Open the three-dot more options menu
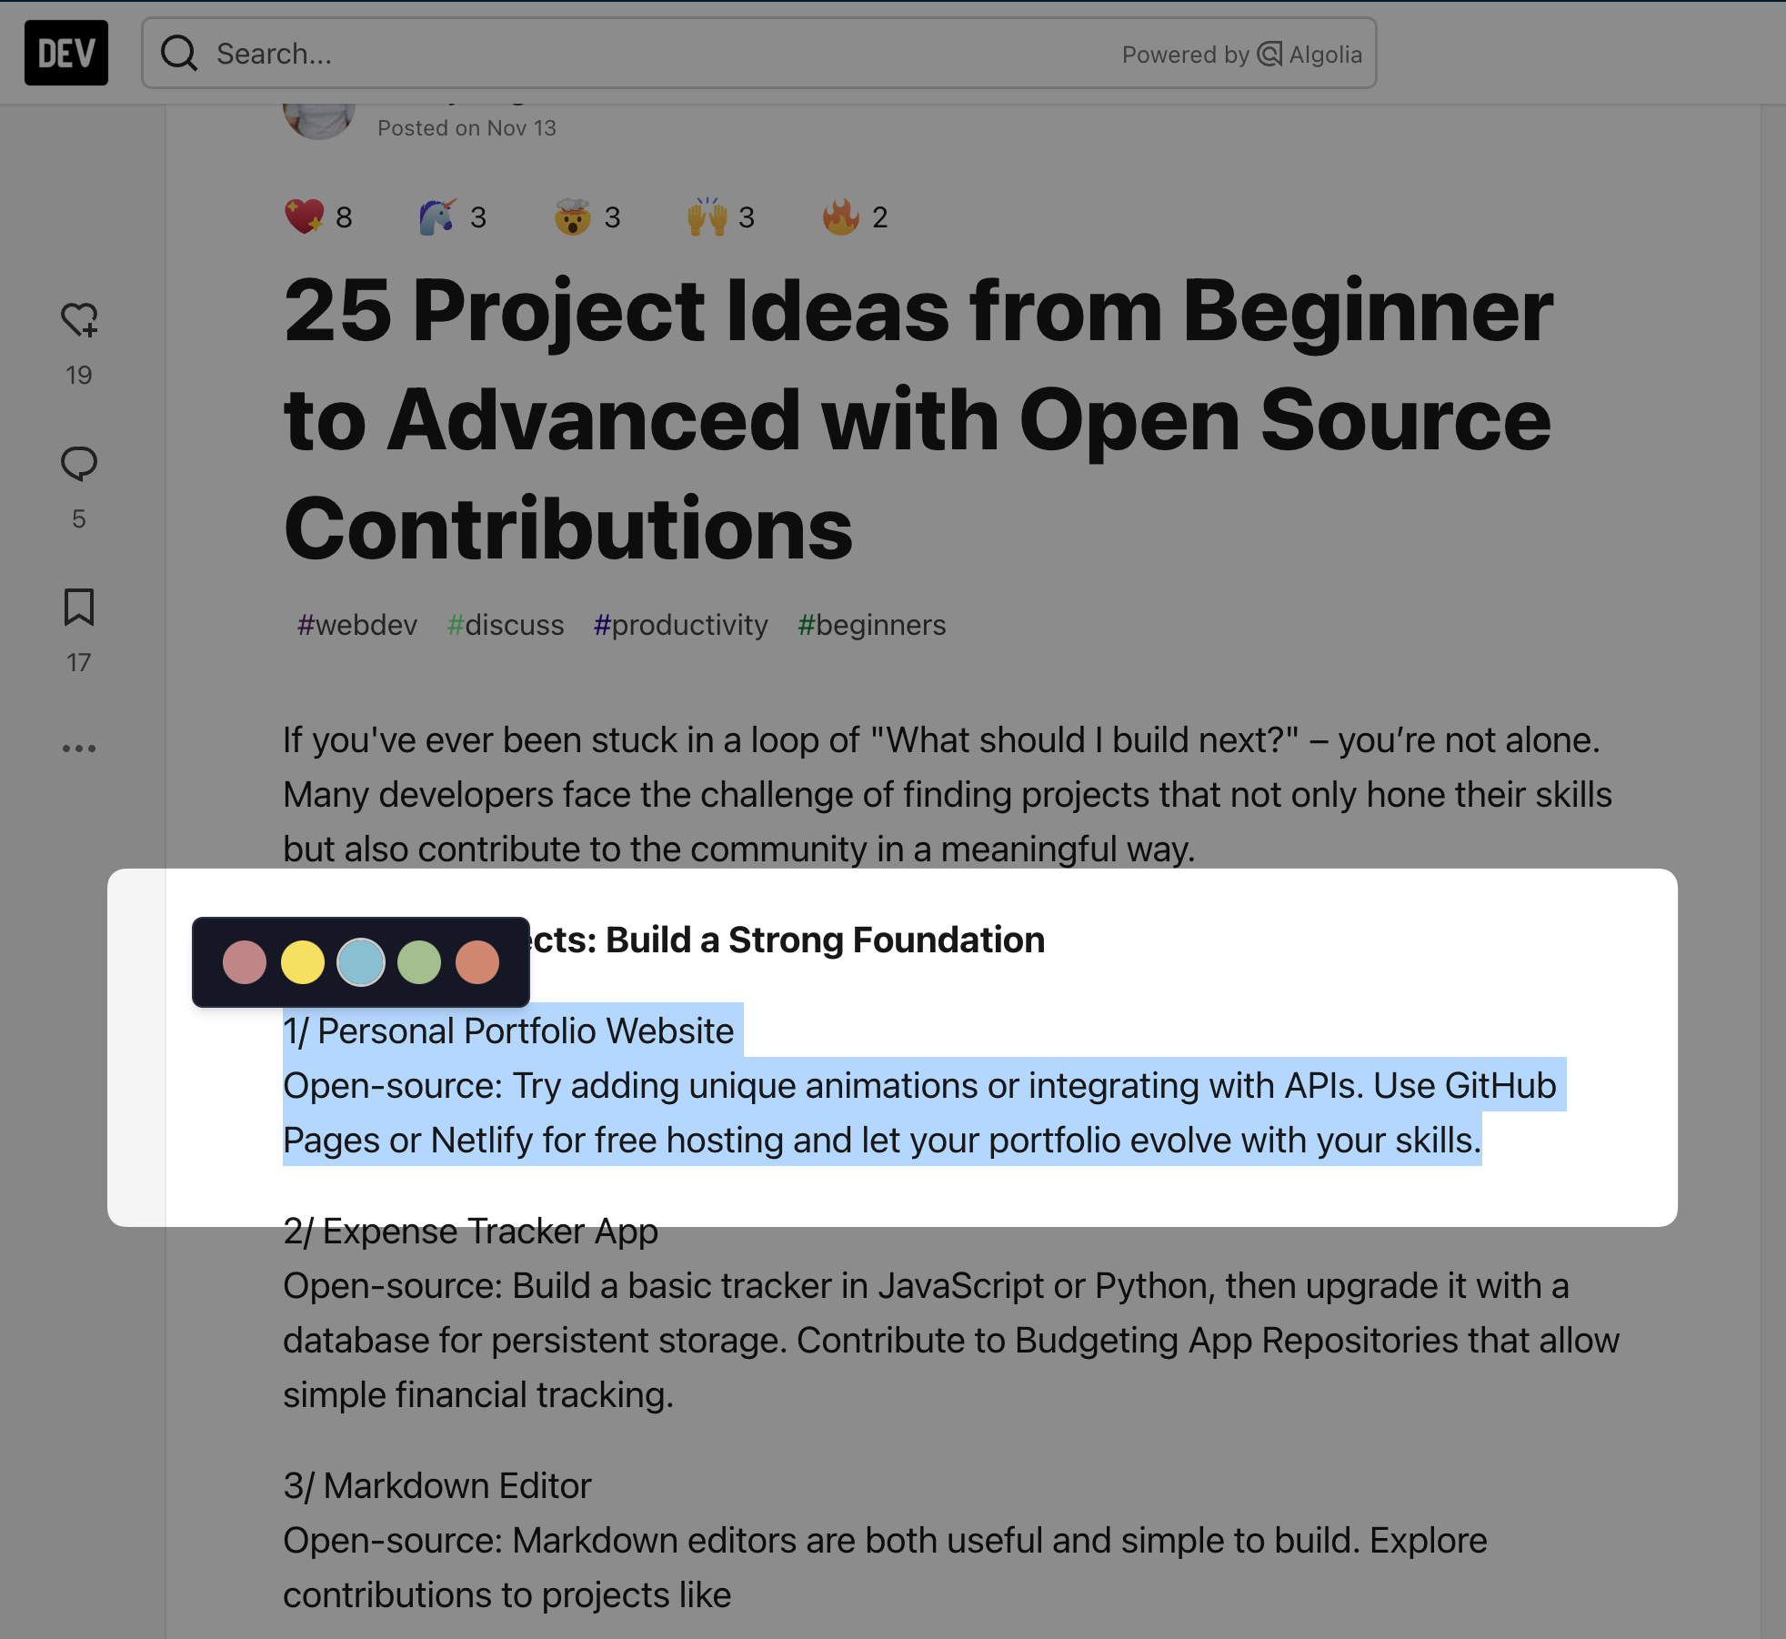 tap(79, 749)
